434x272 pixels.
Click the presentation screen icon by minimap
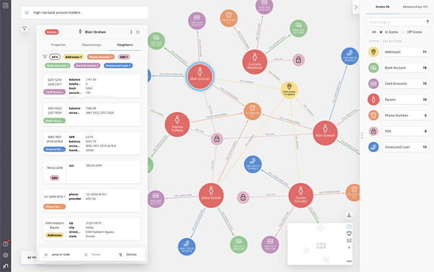pyautogui.click(x=349, y=234)
